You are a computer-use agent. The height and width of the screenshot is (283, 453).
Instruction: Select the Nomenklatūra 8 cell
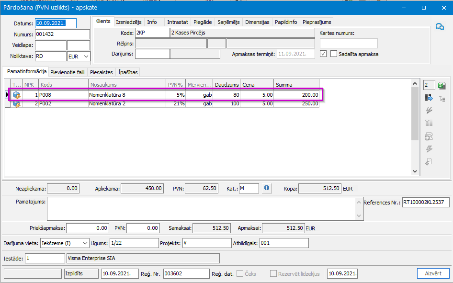[x=127, y=95]
